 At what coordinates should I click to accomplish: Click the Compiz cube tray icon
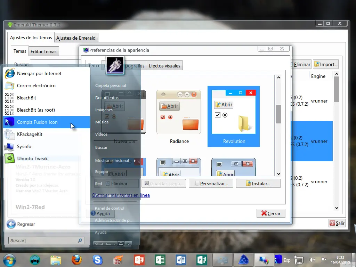tap(278, 259)
